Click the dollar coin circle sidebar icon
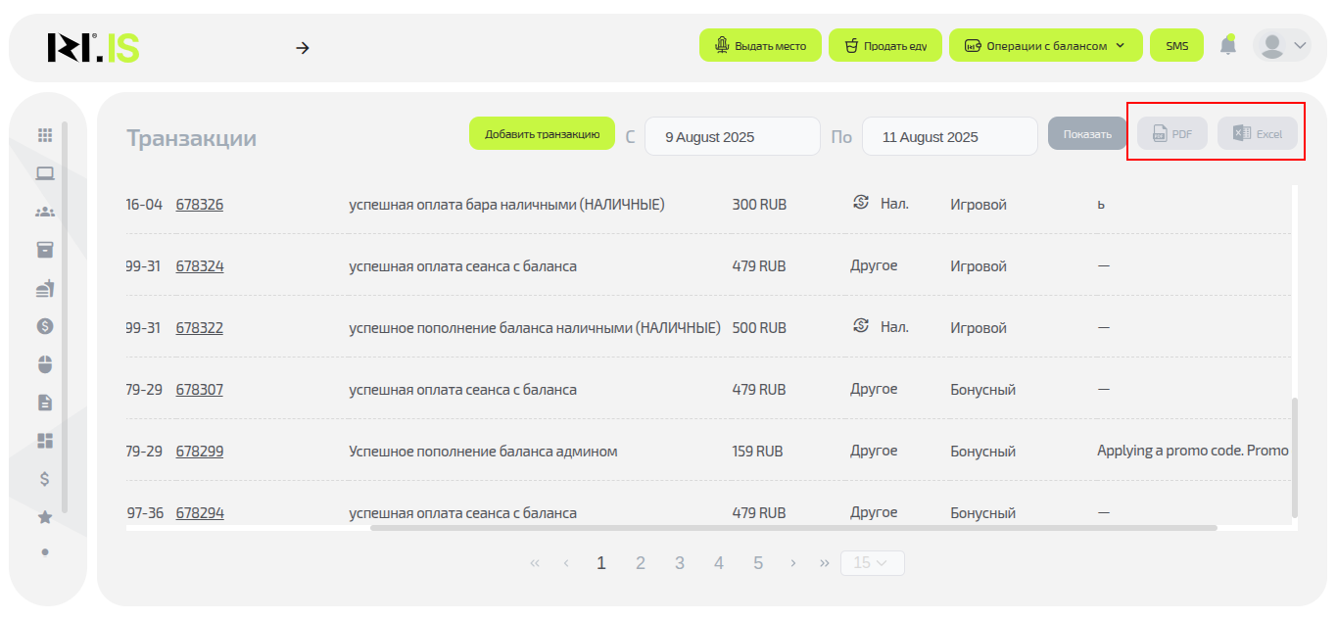The height and width of the screenshot is (620, 1337). click(45, 326)
